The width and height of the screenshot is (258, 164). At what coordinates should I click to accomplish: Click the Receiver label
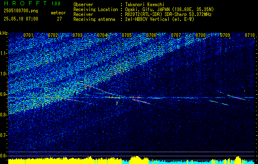click(x=83, y=14)
